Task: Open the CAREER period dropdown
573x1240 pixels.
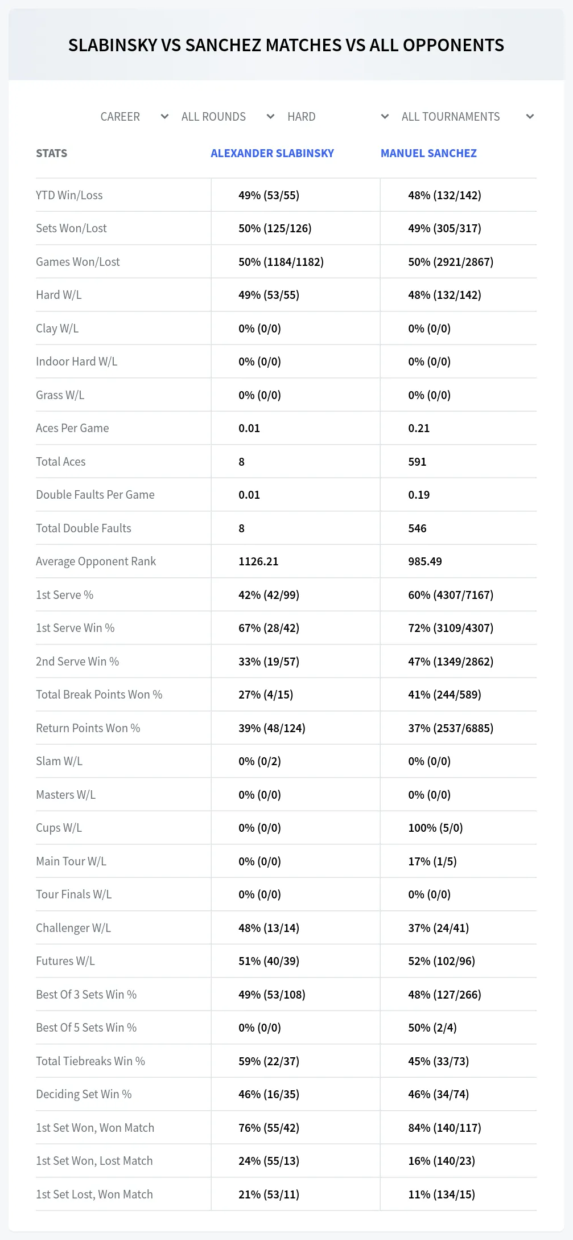Action: pyautogui.click(x=135, y=117)
